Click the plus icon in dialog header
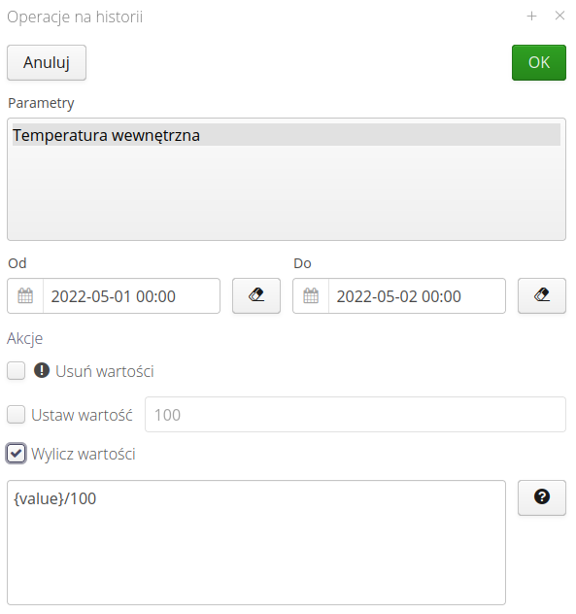576x614 pixels. tap(531, 17)
